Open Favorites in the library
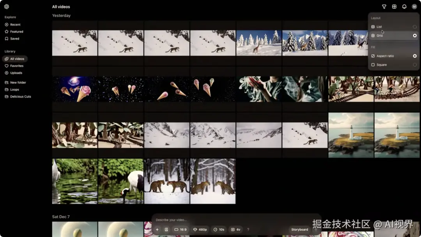Viewport: 421px width, 237px height. (14, 66)
